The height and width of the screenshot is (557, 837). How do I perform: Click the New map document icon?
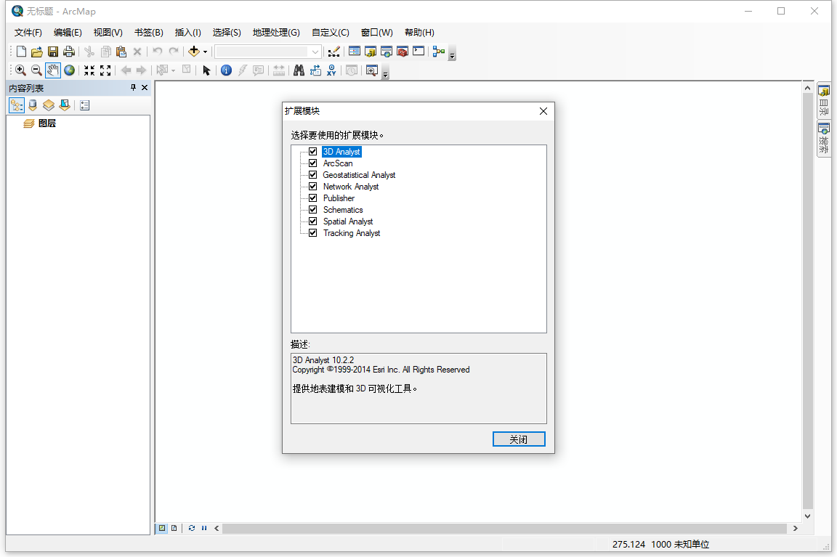click(x=21, y=52)
